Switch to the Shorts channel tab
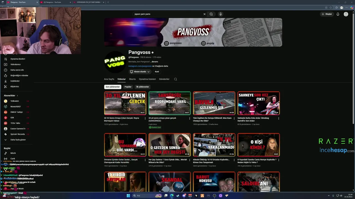The height and width of the screenshot is (199, 355). (132, 79)
